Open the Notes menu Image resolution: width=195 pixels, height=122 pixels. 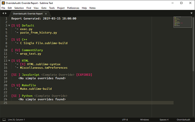click(x=92, y=8)
